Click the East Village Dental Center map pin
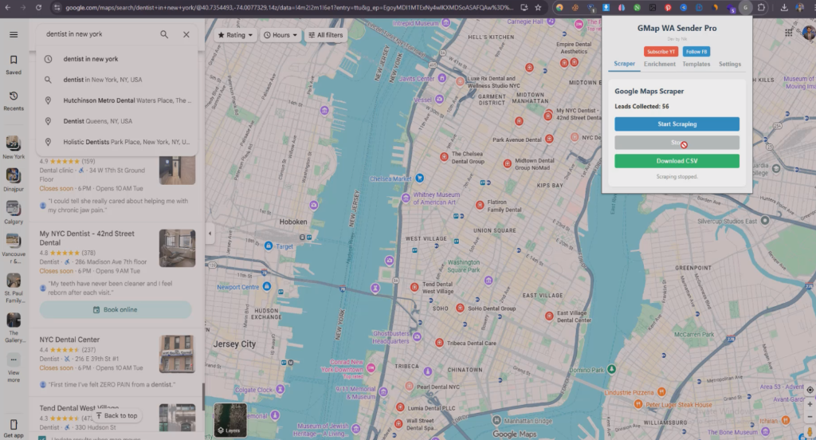The height and width of the screenshot is (440, 816). click(x=549, y=316)
